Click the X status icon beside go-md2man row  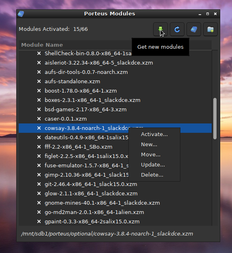(39, 212)
